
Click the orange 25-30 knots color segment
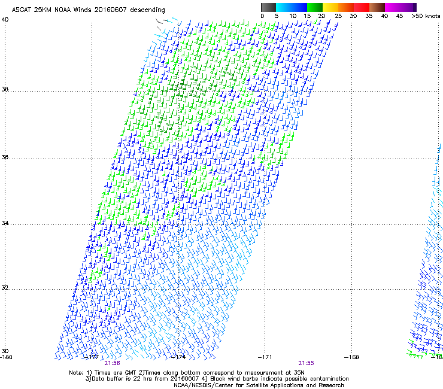tap(346, 7)
